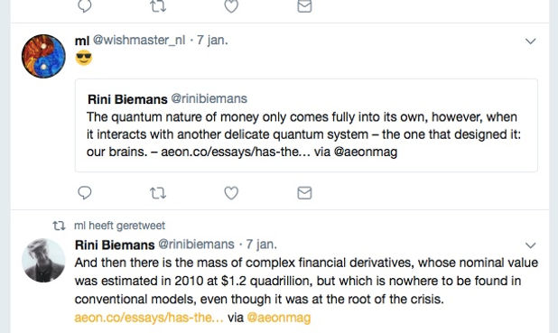Click reply icon on topmost partial tweet

pos(85,5)
